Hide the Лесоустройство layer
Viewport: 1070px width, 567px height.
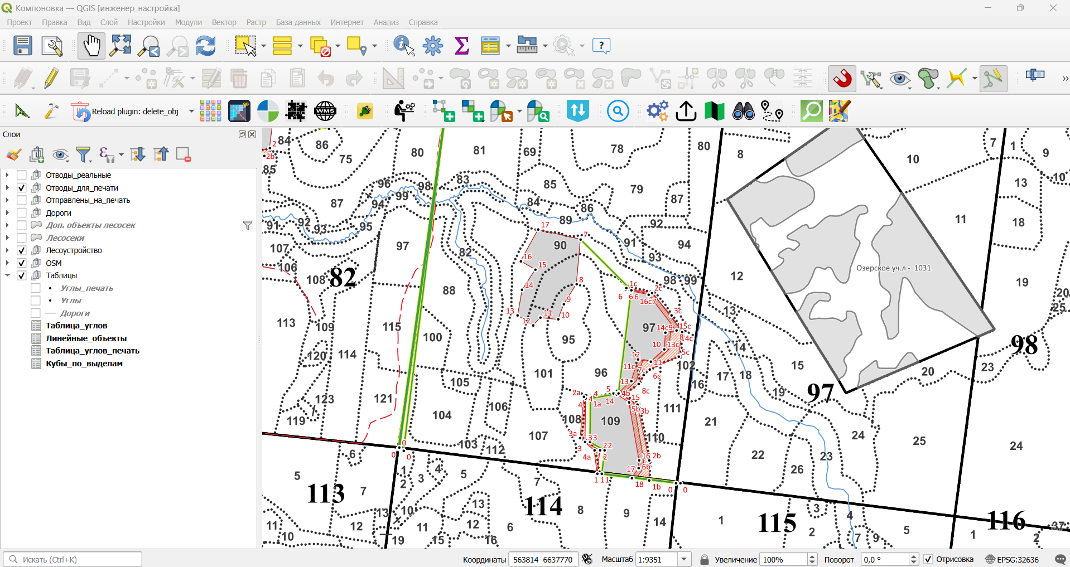pyautogui.click(x=22, y=250)
